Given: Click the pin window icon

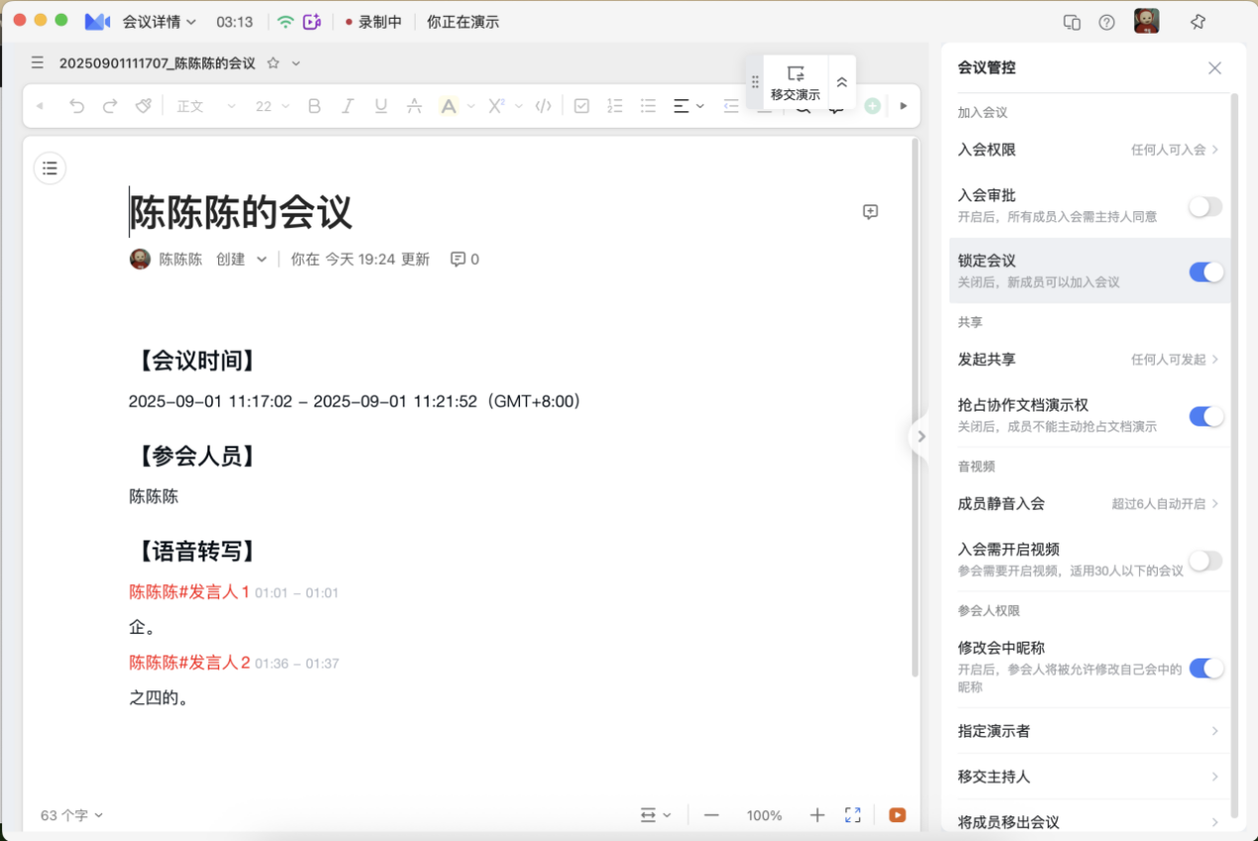Looking at the screenshot, I should [x=1197, y=22].
